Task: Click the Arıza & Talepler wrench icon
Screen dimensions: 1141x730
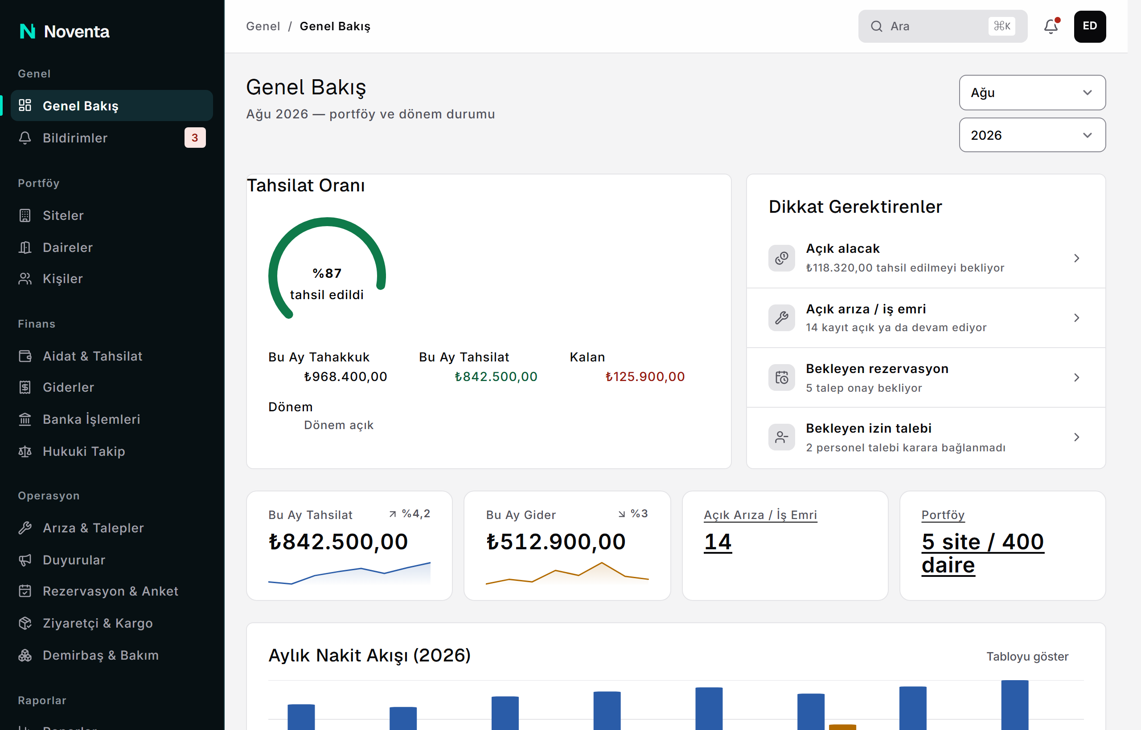Action: 25,527
